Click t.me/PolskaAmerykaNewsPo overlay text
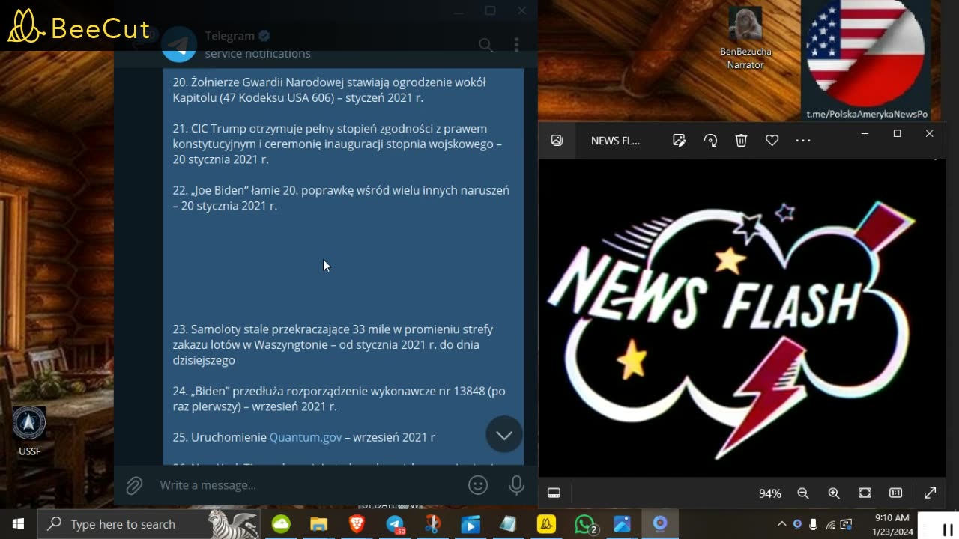This screenshot has height=539, width=959. click(x=867, y=114)
